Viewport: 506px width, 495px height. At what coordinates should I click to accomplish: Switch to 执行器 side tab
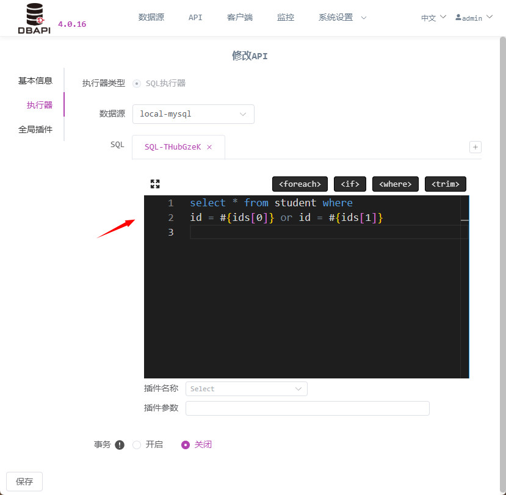click(x=40, y=105)
